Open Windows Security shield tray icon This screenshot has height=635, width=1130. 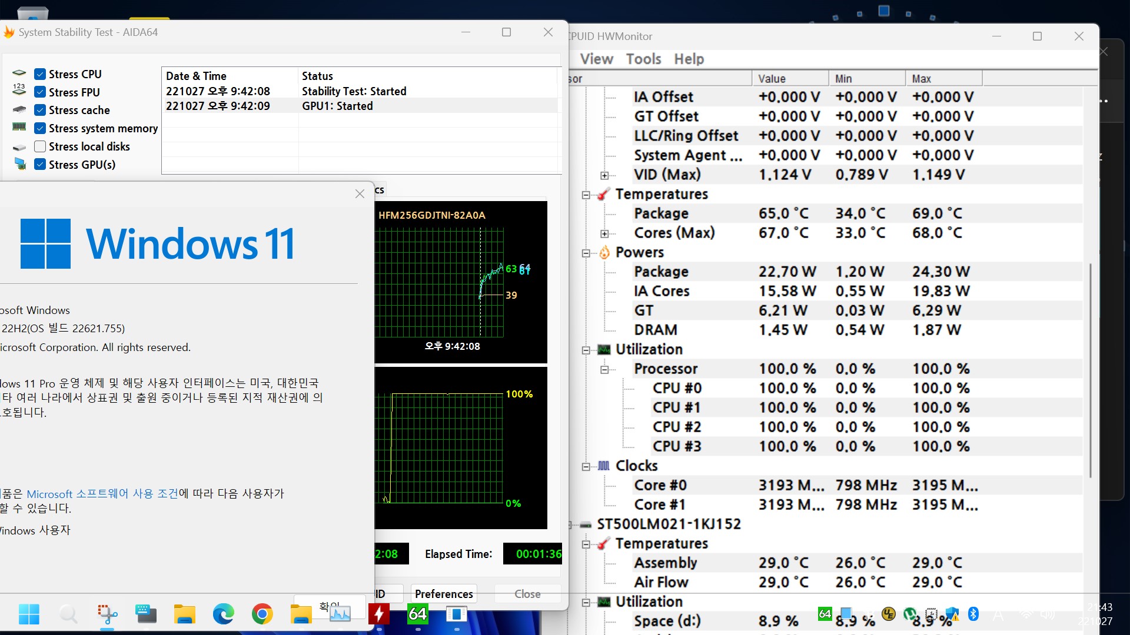point(952,614)
